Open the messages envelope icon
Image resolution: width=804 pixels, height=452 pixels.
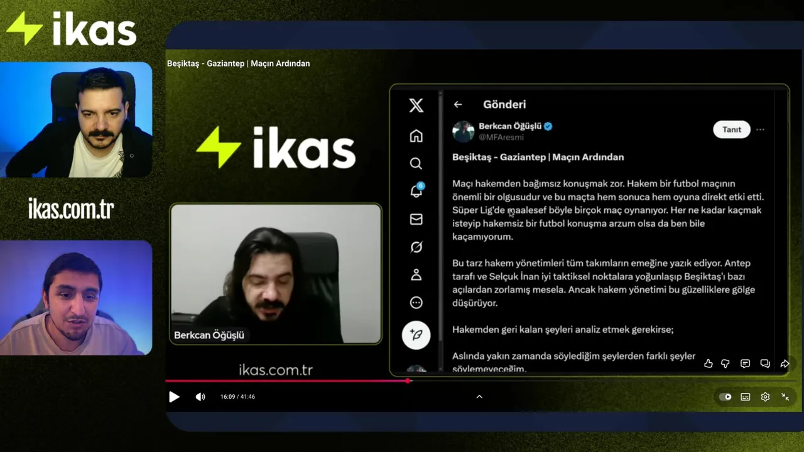(x=416, y=219)
